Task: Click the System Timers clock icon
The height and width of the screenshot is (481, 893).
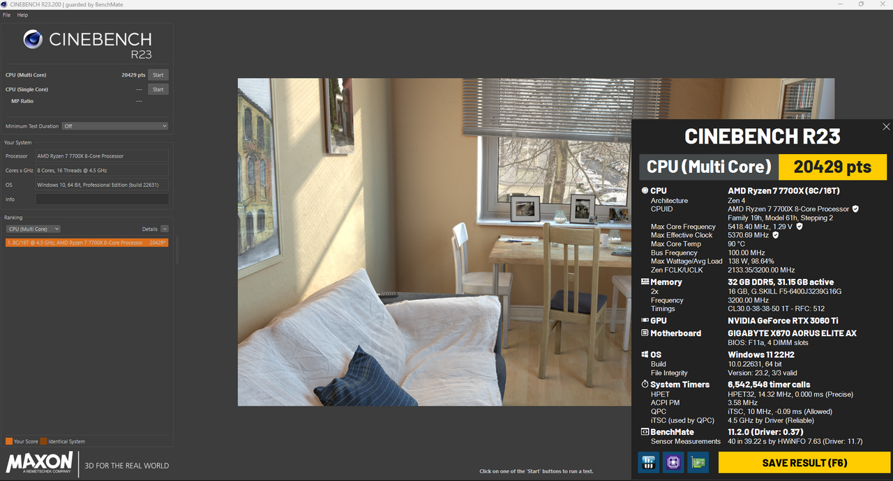Action: [645, 384]
